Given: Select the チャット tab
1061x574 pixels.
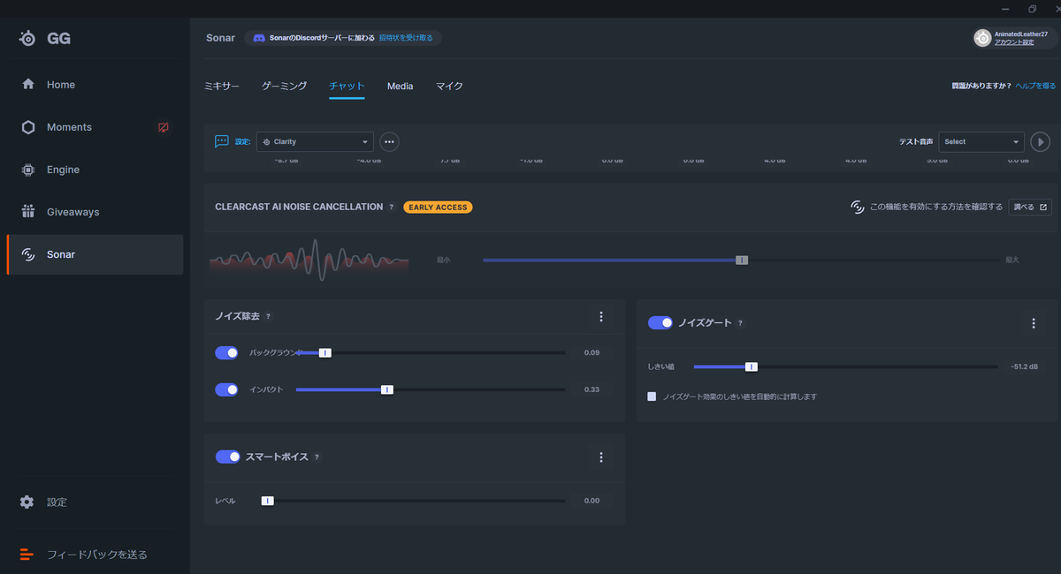Looking at the screenshot, I should click(347, 86).
